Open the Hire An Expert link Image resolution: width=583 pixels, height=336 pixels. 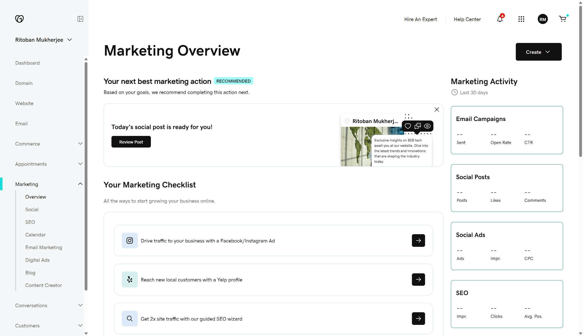point(420,19)
